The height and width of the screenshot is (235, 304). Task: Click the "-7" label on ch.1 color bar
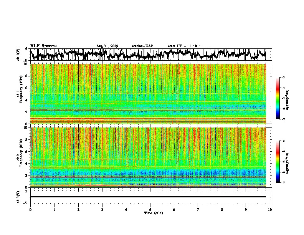(x=283, y=119)
